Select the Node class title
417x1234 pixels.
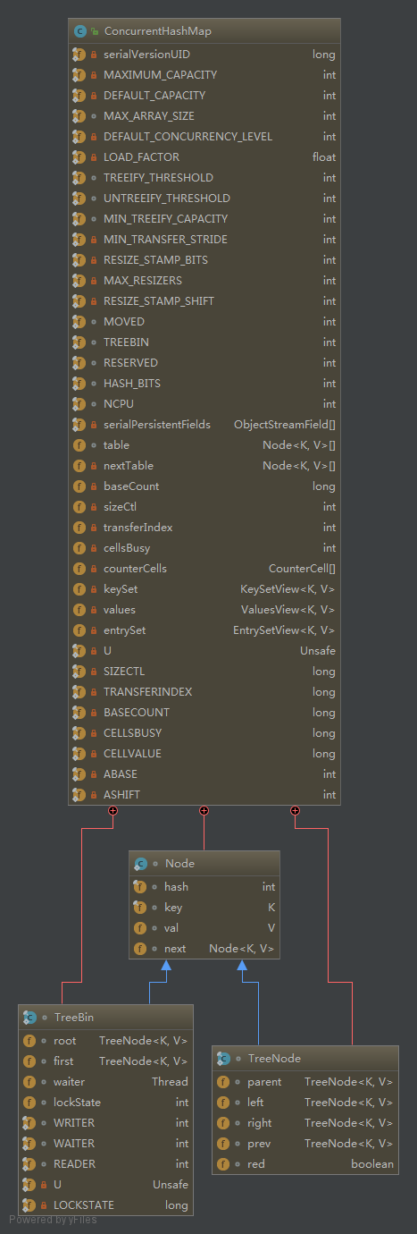point(179,864)
